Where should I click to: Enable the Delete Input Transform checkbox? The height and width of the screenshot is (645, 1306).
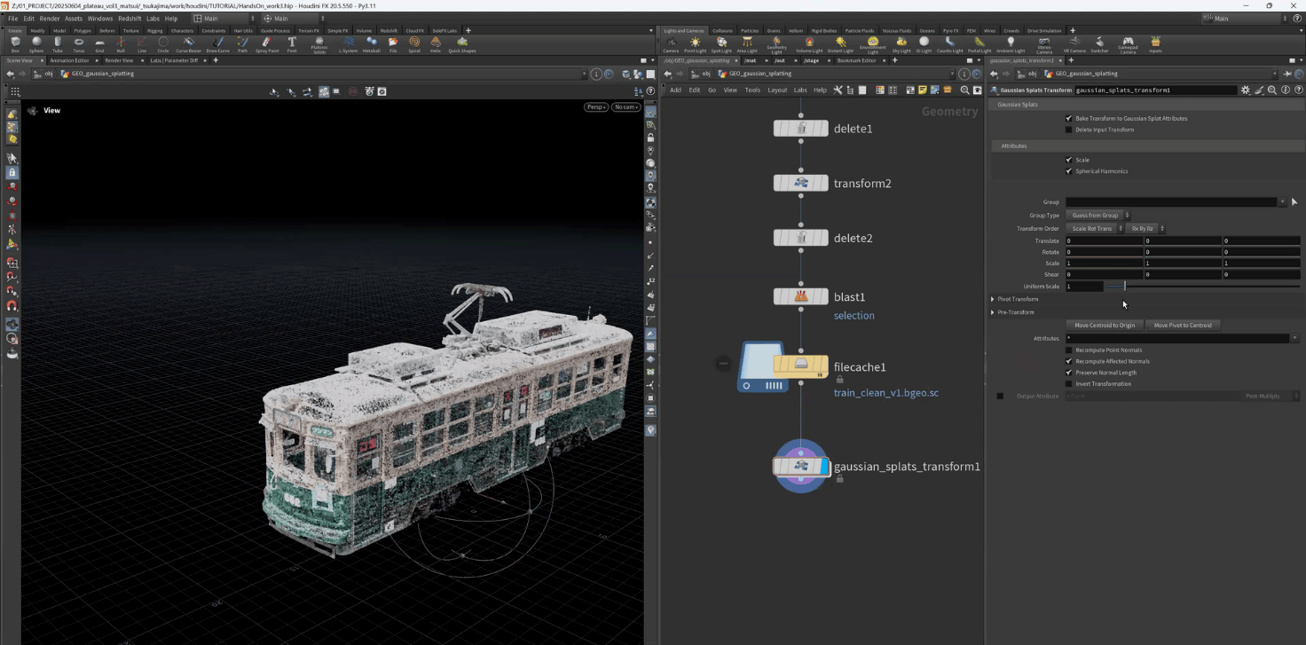[1068, 130]
